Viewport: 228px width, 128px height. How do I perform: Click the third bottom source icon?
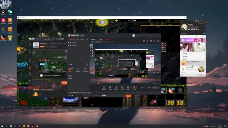coord(116,88)
